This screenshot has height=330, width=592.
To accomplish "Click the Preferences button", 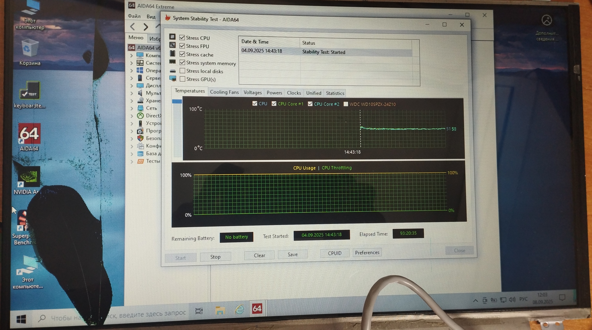I will [367, 253].
